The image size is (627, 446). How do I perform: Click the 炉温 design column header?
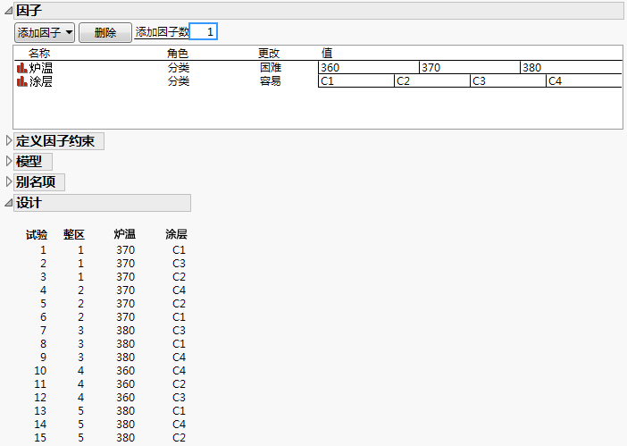coord(125,234)
